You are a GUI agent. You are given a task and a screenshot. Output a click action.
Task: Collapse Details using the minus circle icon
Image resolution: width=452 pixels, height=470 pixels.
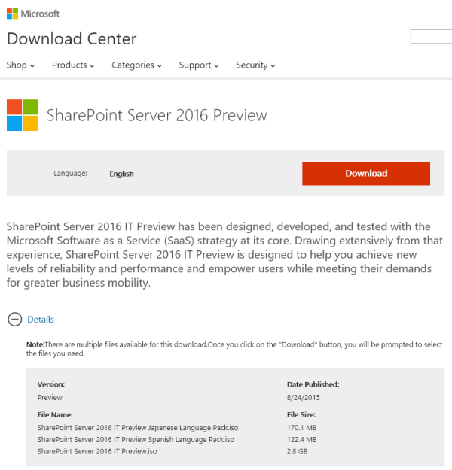coord(14,319)
